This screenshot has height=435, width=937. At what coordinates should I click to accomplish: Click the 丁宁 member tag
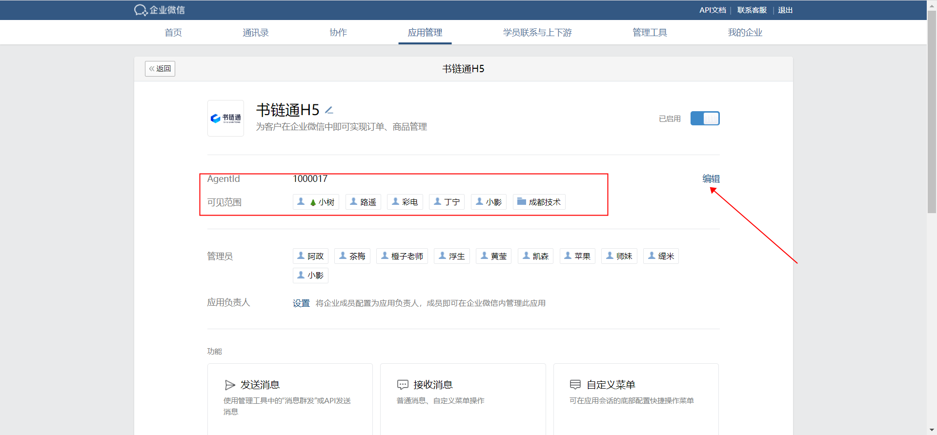(x=447, y=202)
